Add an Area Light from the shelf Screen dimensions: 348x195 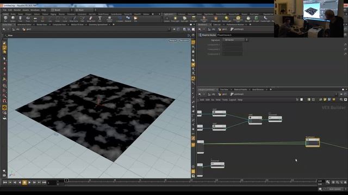pyautogui.click(x=194, y=19)
